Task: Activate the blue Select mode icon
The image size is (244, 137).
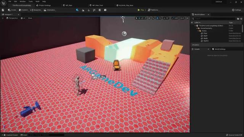Action: tap(77, 10)
